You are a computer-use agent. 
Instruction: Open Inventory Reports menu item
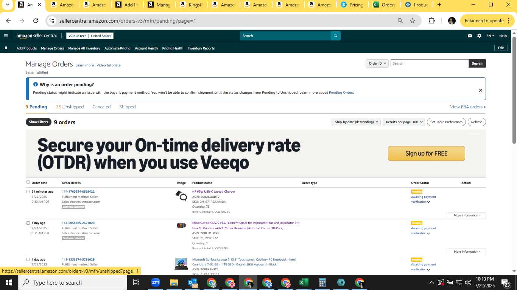point(201,48)
